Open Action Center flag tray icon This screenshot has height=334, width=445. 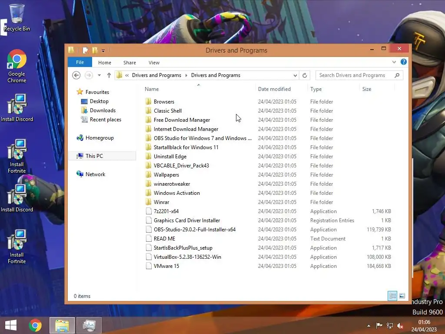pos(379,326)
